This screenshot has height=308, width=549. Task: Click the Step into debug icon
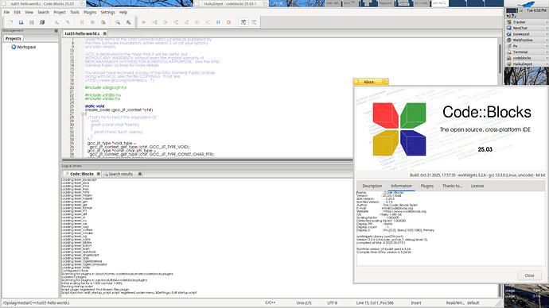coord(176,22)
